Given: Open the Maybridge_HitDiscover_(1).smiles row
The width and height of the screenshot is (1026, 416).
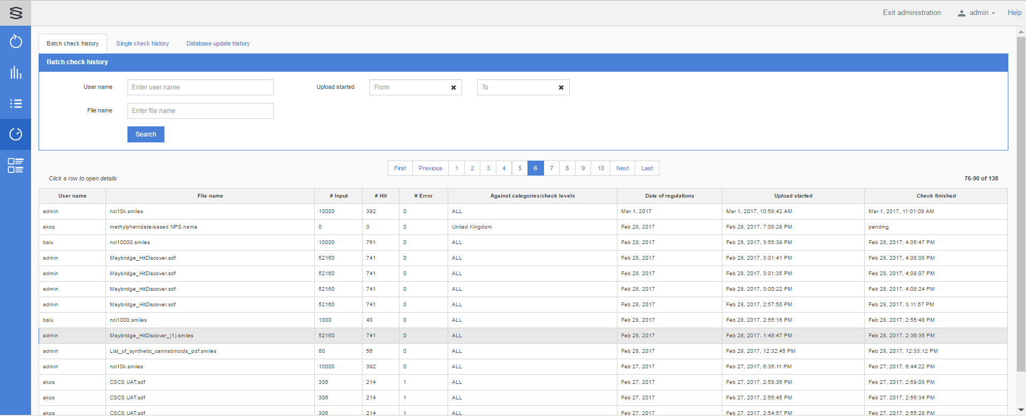Looking at the screenshot, I should point(523,336).
